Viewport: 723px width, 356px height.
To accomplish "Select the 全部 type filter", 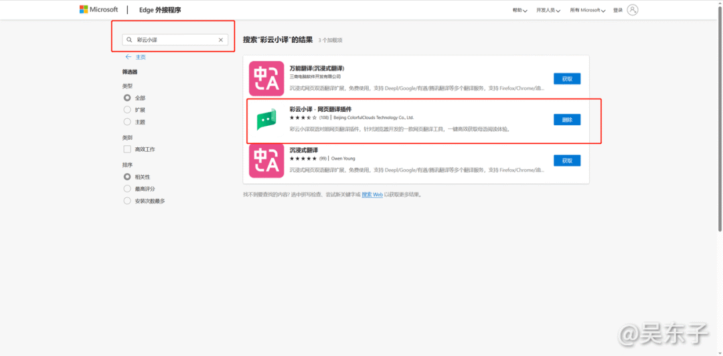I will 127,98.
